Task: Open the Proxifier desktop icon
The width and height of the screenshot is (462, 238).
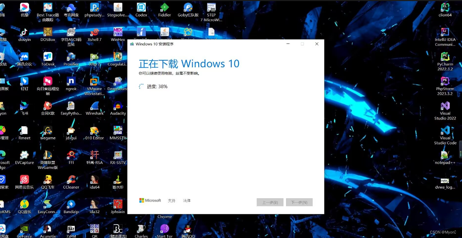Action: [x=71, y=59]
